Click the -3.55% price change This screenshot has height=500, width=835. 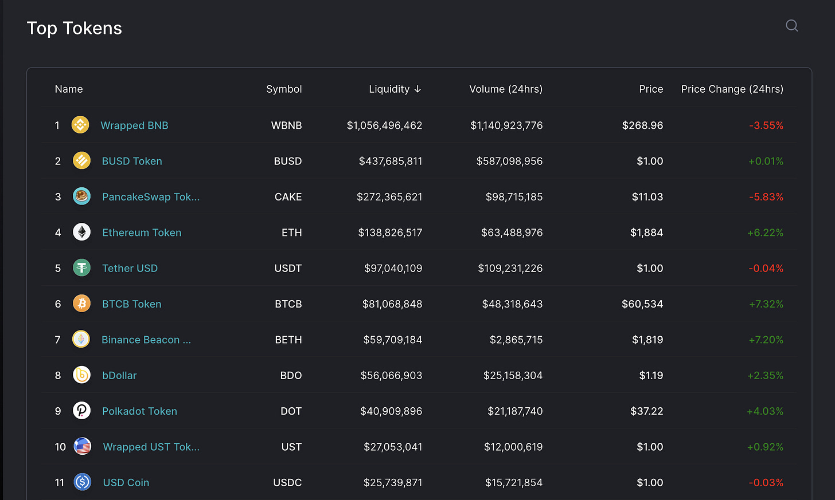pos(766,125)
